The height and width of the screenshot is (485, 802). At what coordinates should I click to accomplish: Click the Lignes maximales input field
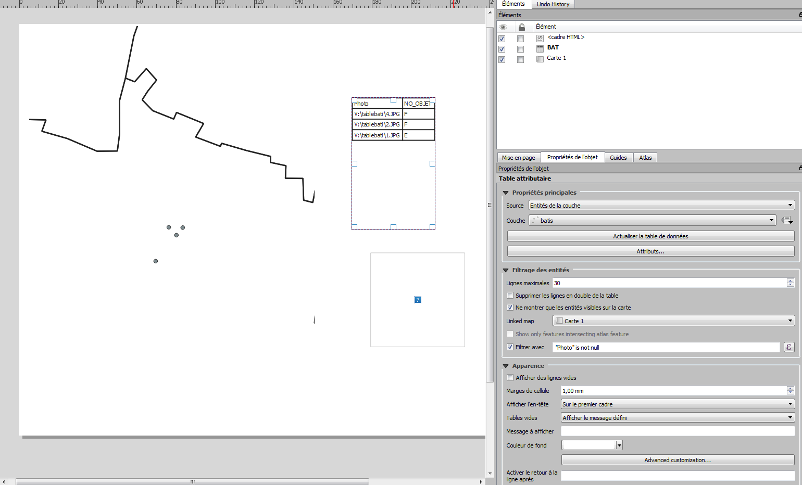click(x=669, y=283)
